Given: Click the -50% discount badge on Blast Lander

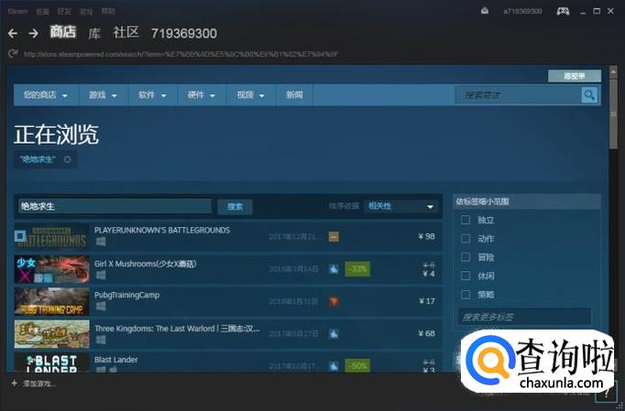Looking at the screenshot, I should point(357,365).
